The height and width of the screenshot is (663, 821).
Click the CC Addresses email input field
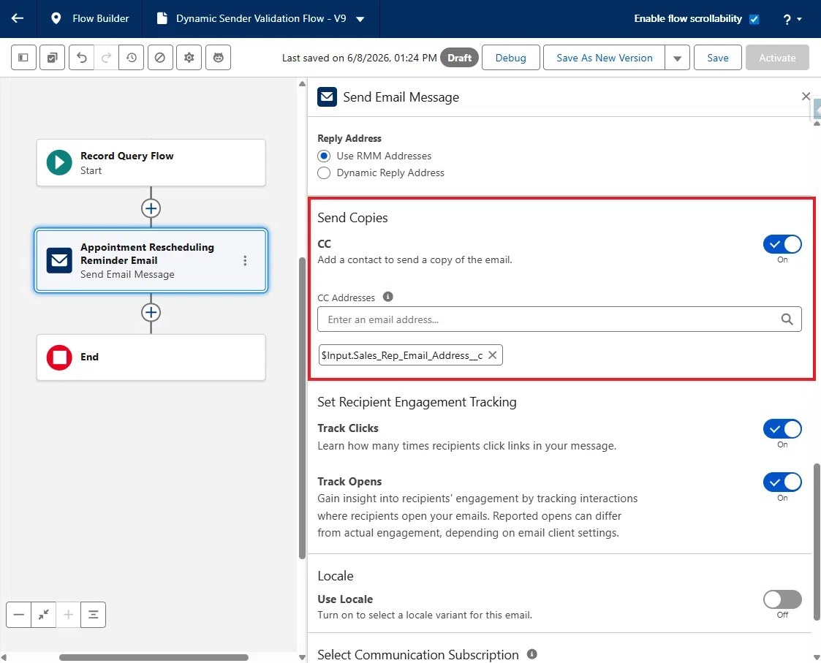[x=559, y=319]
